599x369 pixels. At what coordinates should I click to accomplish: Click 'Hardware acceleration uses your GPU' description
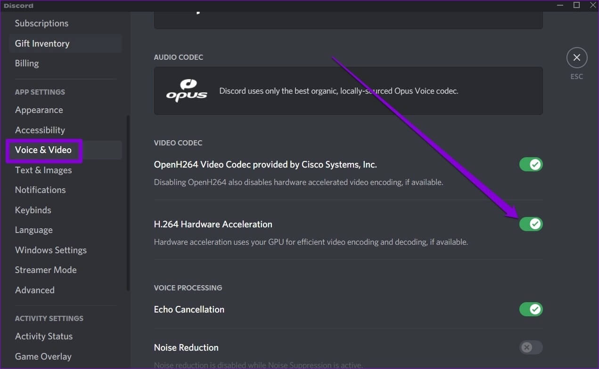311,242
